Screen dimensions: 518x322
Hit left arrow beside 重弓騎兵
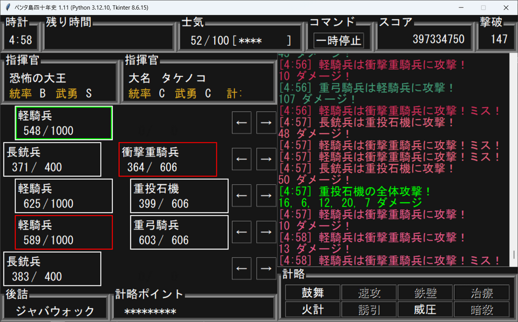tap(242, 232)
